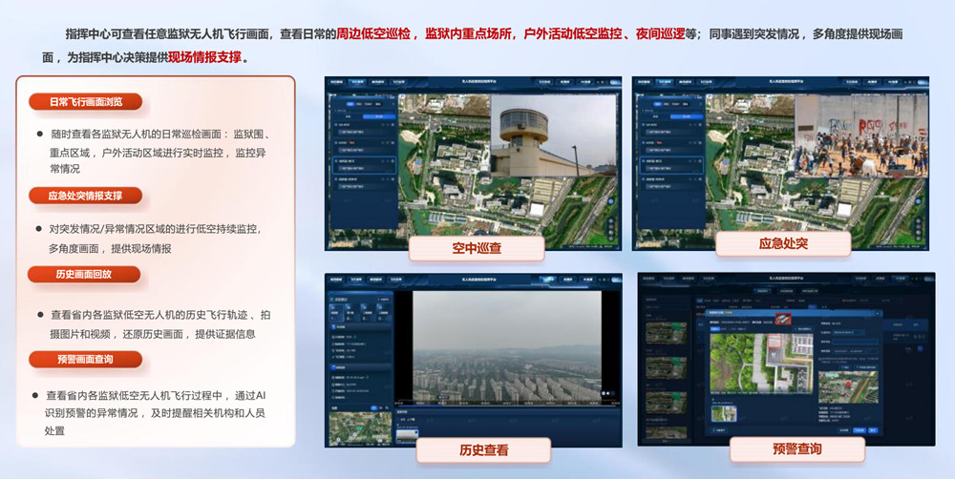Select the video clip thumbnail below 历史查看 player
This screenshot has height=479, width=955.
click(407, 436)
